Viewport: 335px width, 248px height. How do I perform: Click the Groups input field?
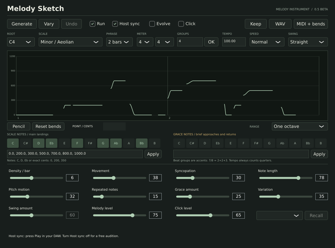pyautogui.click(x=190, y=42)
